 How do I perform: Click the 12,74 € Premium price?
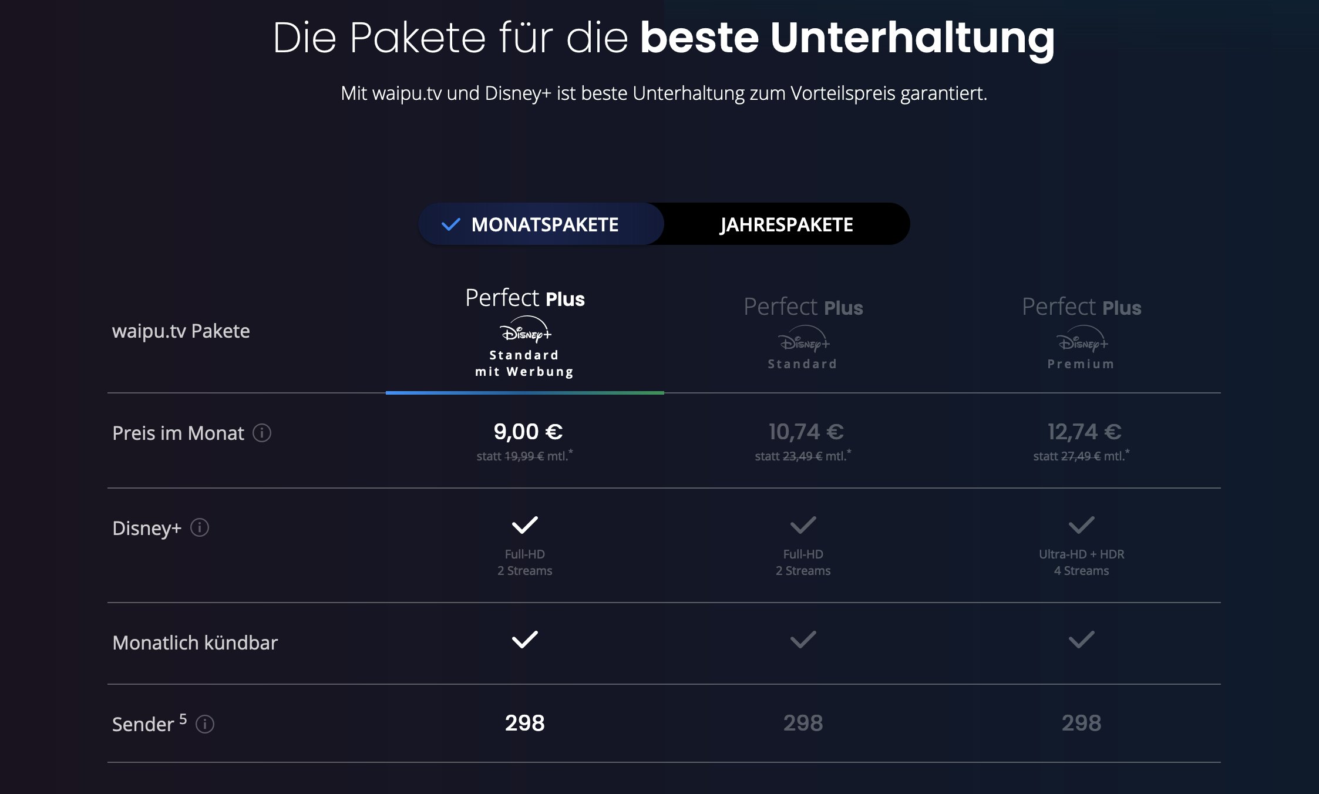pyautogui.click(x=1084, y=432)
